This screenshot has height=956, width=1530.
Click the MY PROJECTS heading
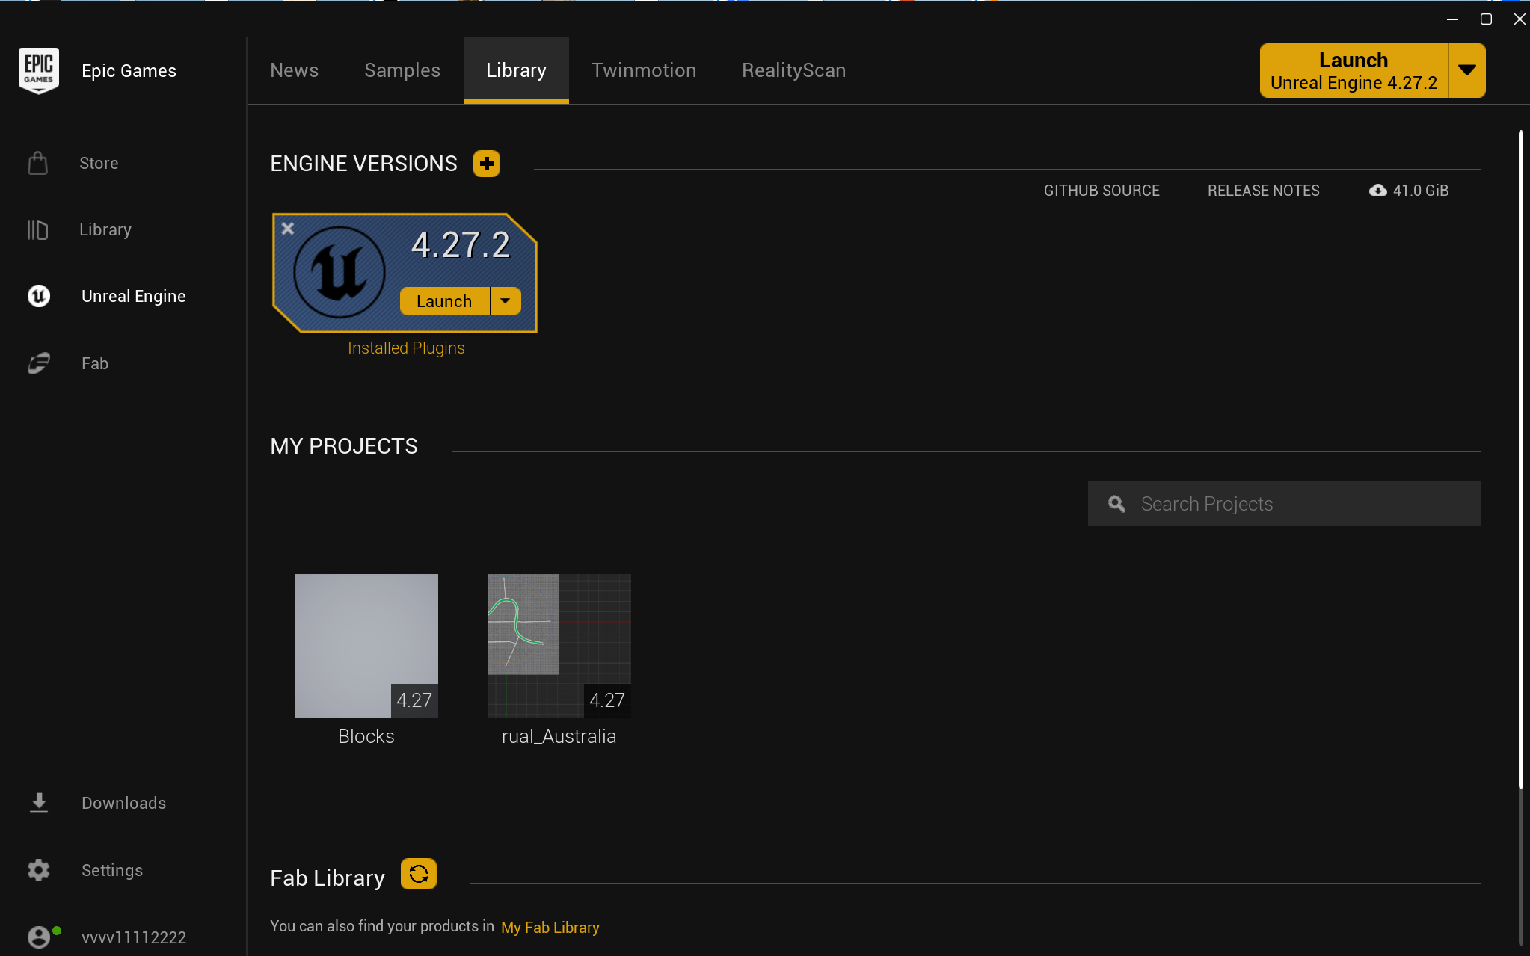[x=344, y=446]
